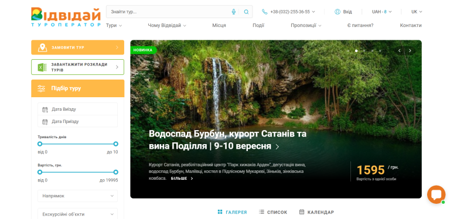Open the Є питання? page
This screenshot has height=219, width=450.
tap(360, 26)
